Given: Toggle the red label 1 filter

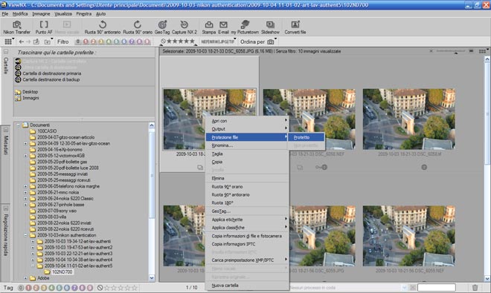Looking at the screenshot, I should (x=86, y=42).
